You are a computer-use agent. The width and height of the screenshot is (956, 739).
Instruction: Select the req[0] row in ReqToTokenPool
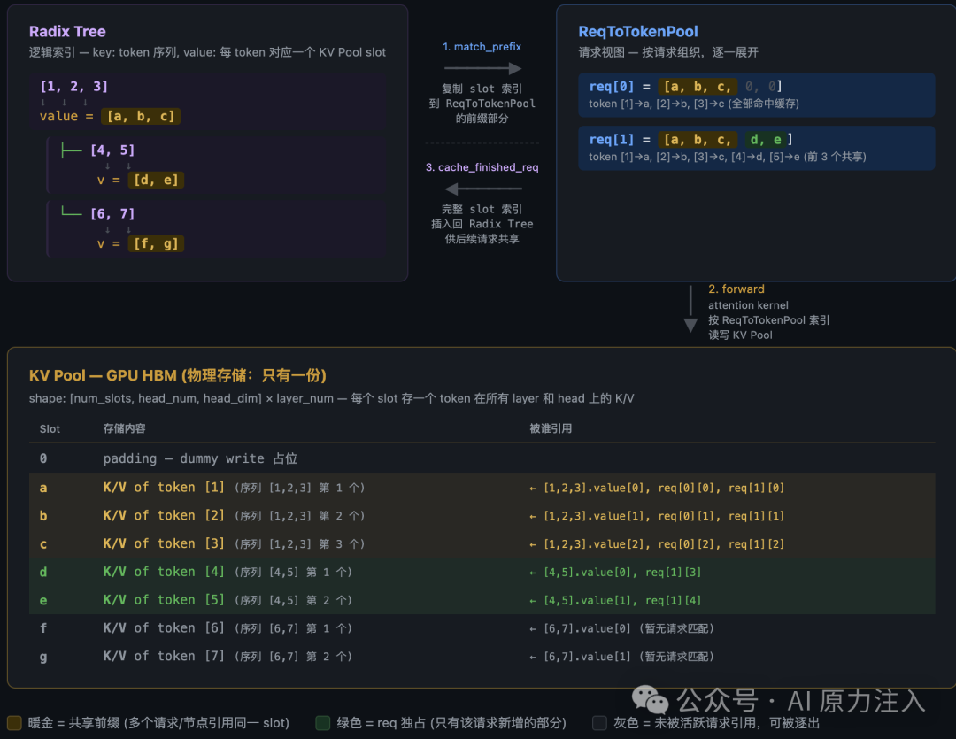(x=756, y=95)
